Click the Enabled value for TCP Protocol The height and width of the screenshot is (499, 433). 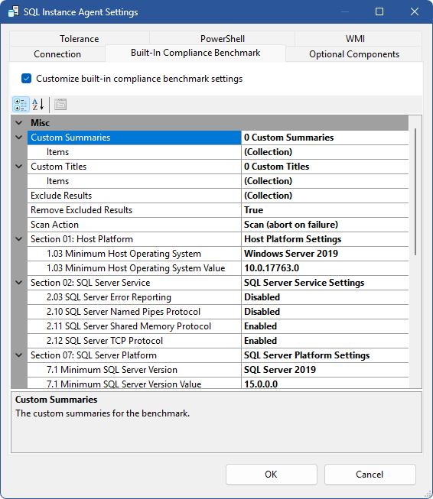point(325,341)
